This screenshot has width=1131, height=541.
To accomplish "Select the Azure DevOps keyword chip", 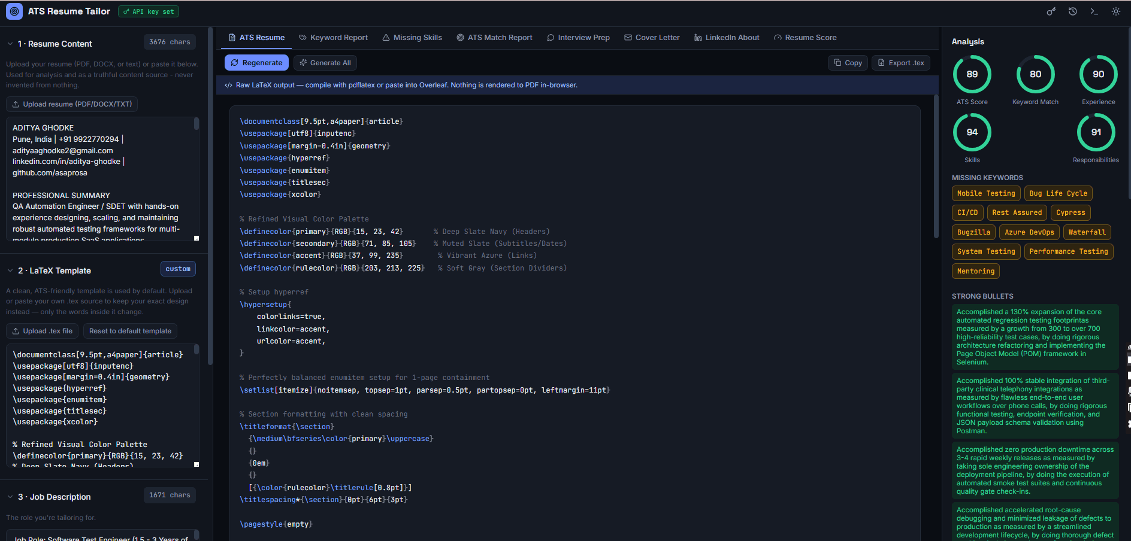I will (x=1029, y=232).
